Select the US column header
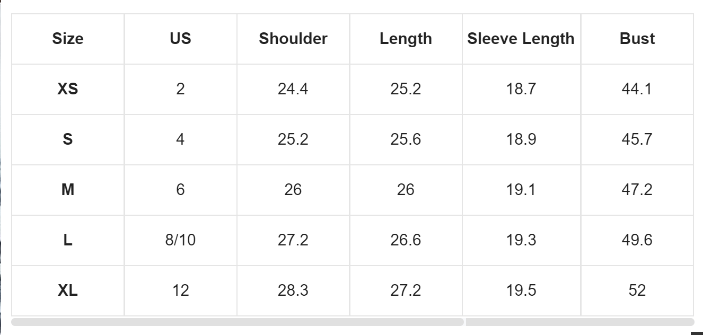The width and height of the screenshot is (703, 335). (x=180, y=39)
